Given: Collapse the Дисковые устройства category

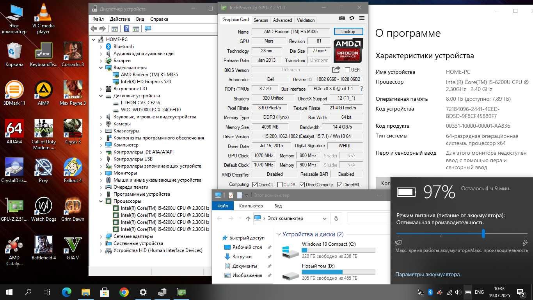Looking at the screenshot, I should pos(101,96).
